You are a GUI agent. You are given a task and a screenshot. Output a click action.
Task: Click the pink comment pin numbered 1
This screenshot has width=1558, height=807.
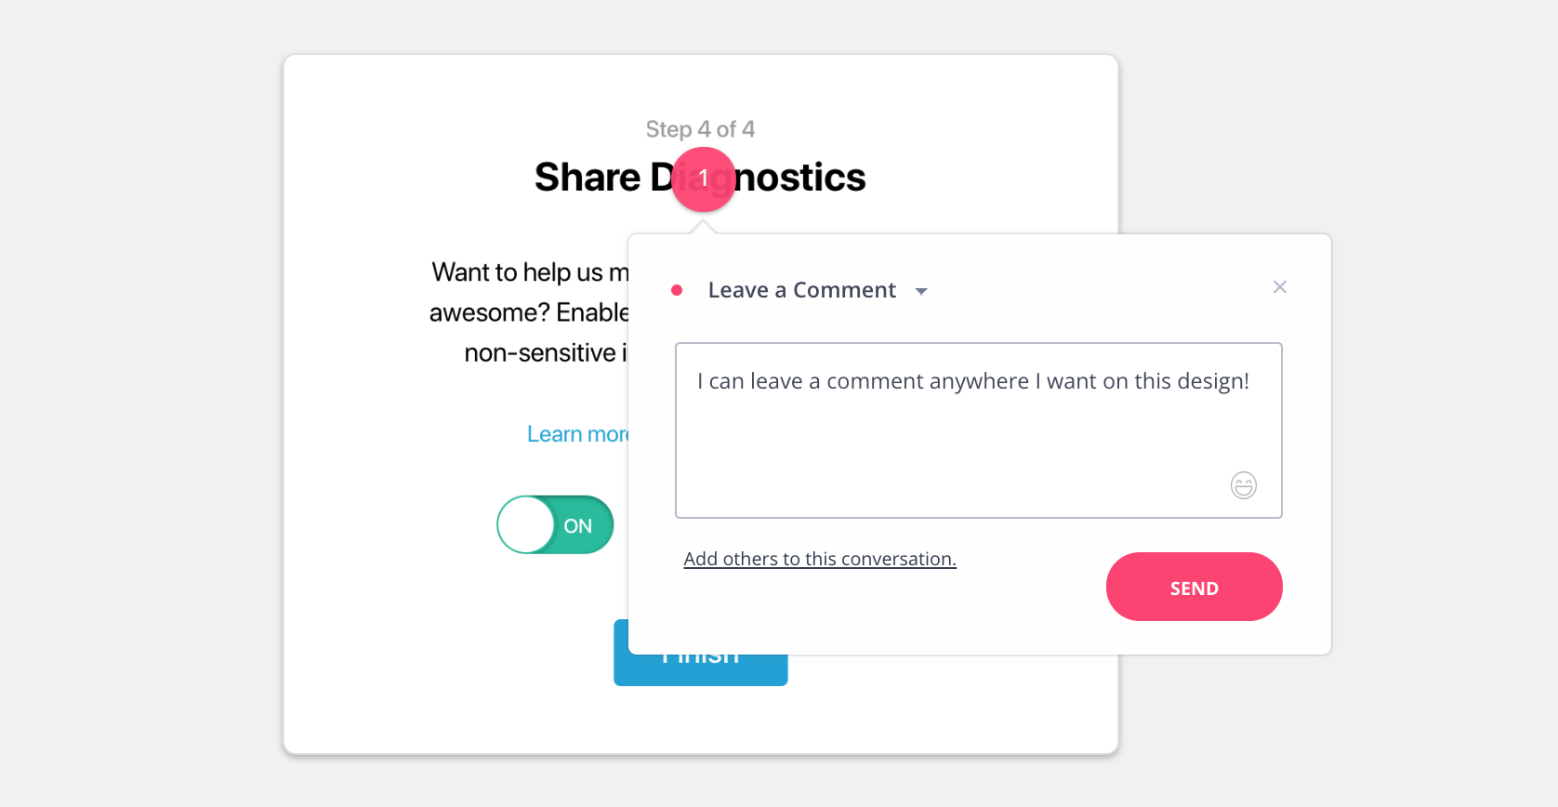(x=704, y=179)
